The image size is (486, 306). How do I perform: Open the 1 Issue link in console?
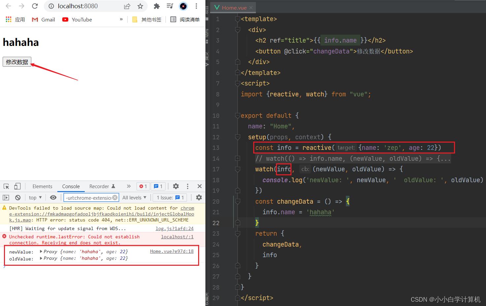tap(170, 197)
